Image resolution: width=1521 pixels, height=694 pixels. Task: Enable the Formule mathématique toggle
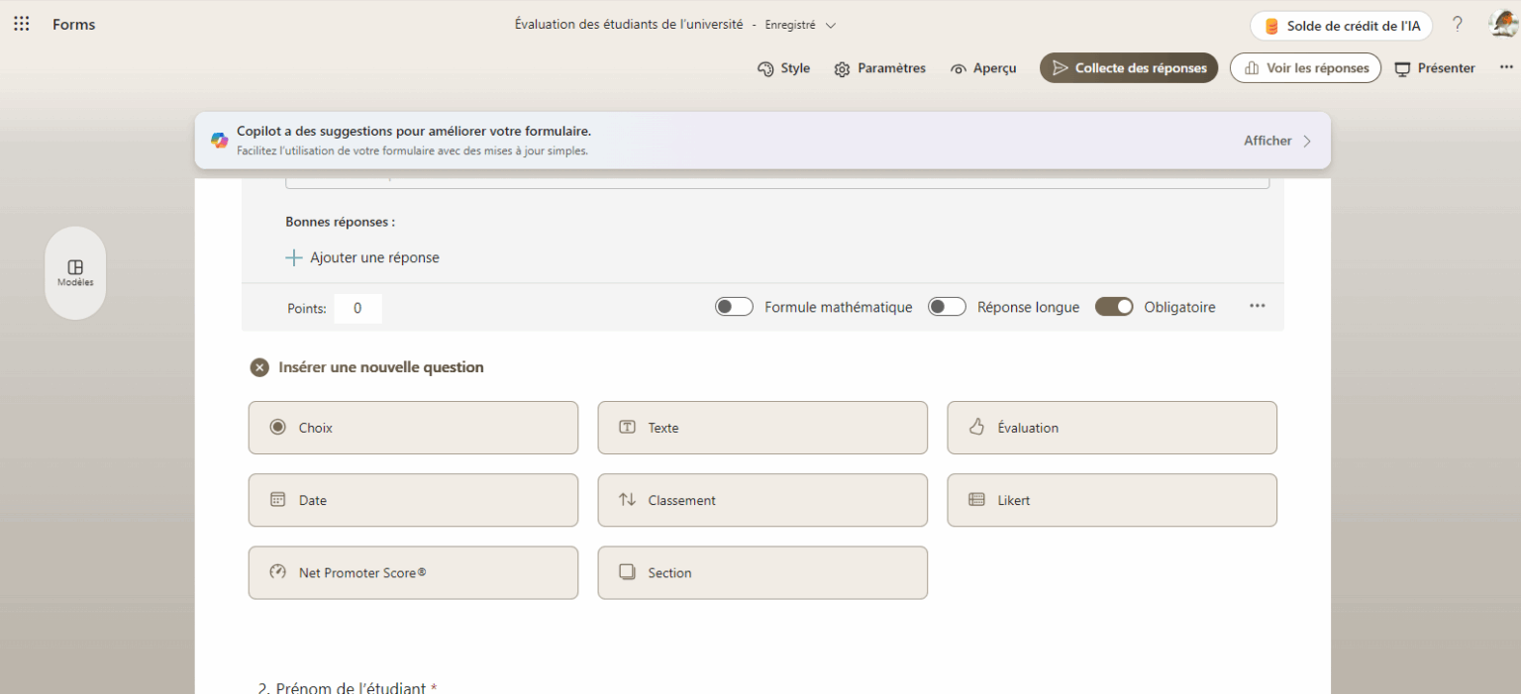734,306
